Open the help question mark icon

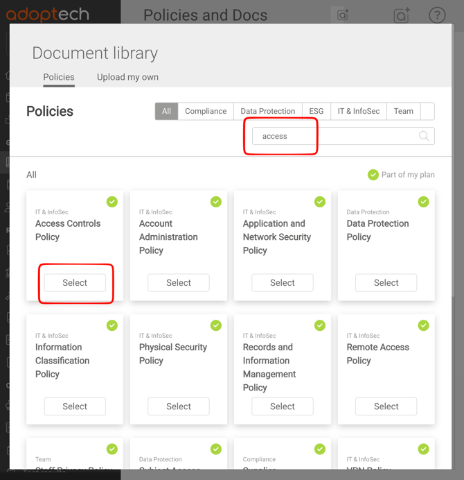[x=437, y=15]
